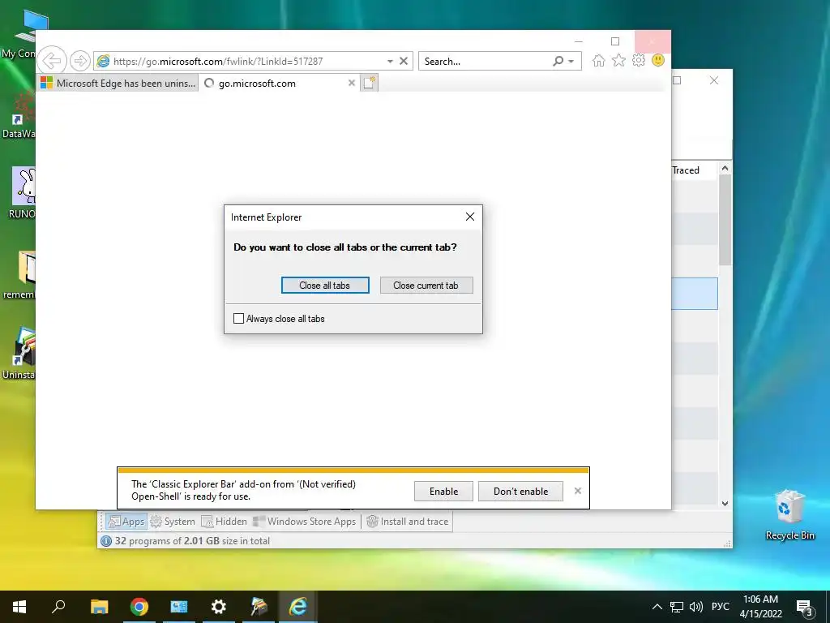Open Recycle Bin on the desktop
This screenshot has width=830, height=623.
[789, 514]
